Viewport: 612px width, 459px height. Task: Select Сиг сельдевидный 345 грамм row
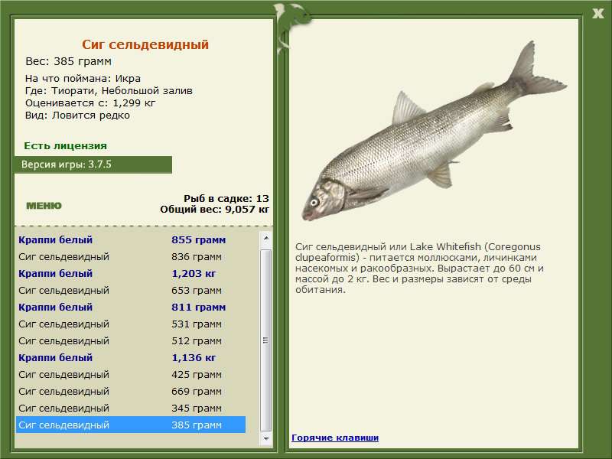pyautogui.click(x=131, y=408)
